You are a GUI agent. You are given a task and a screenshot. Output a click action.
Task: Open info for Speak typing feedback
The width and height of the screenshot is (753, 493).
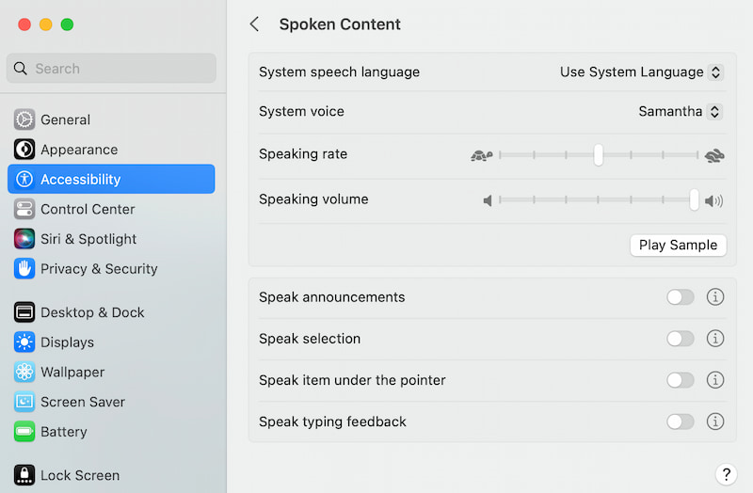[715, 421]
